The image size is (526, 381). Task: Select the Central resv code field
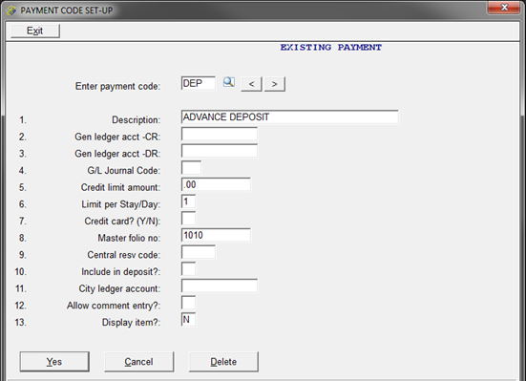click(199, 252)
